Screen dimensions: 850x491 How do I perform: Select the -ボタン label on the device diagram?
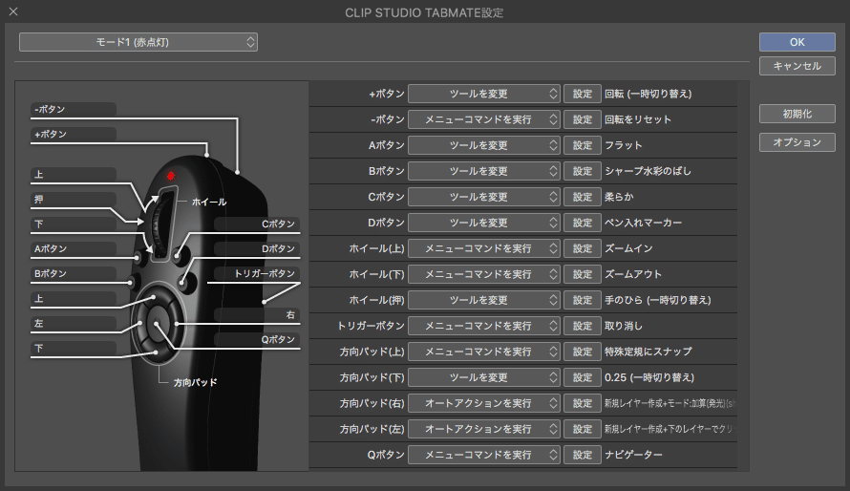74,109
